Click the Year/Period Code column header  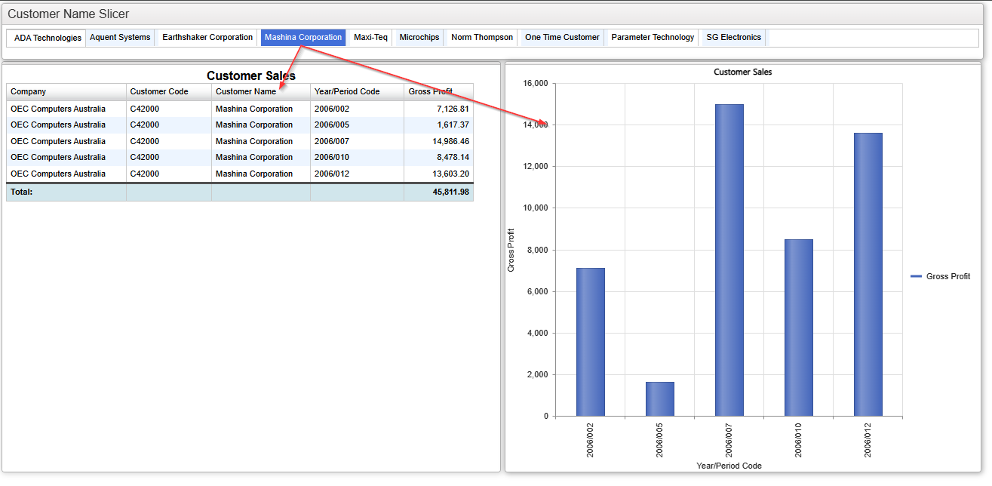tap(357, 91)
